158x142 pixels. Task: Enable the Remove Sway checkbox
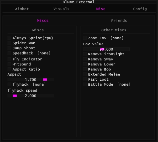pyautogui.click(x=85, y=59)
